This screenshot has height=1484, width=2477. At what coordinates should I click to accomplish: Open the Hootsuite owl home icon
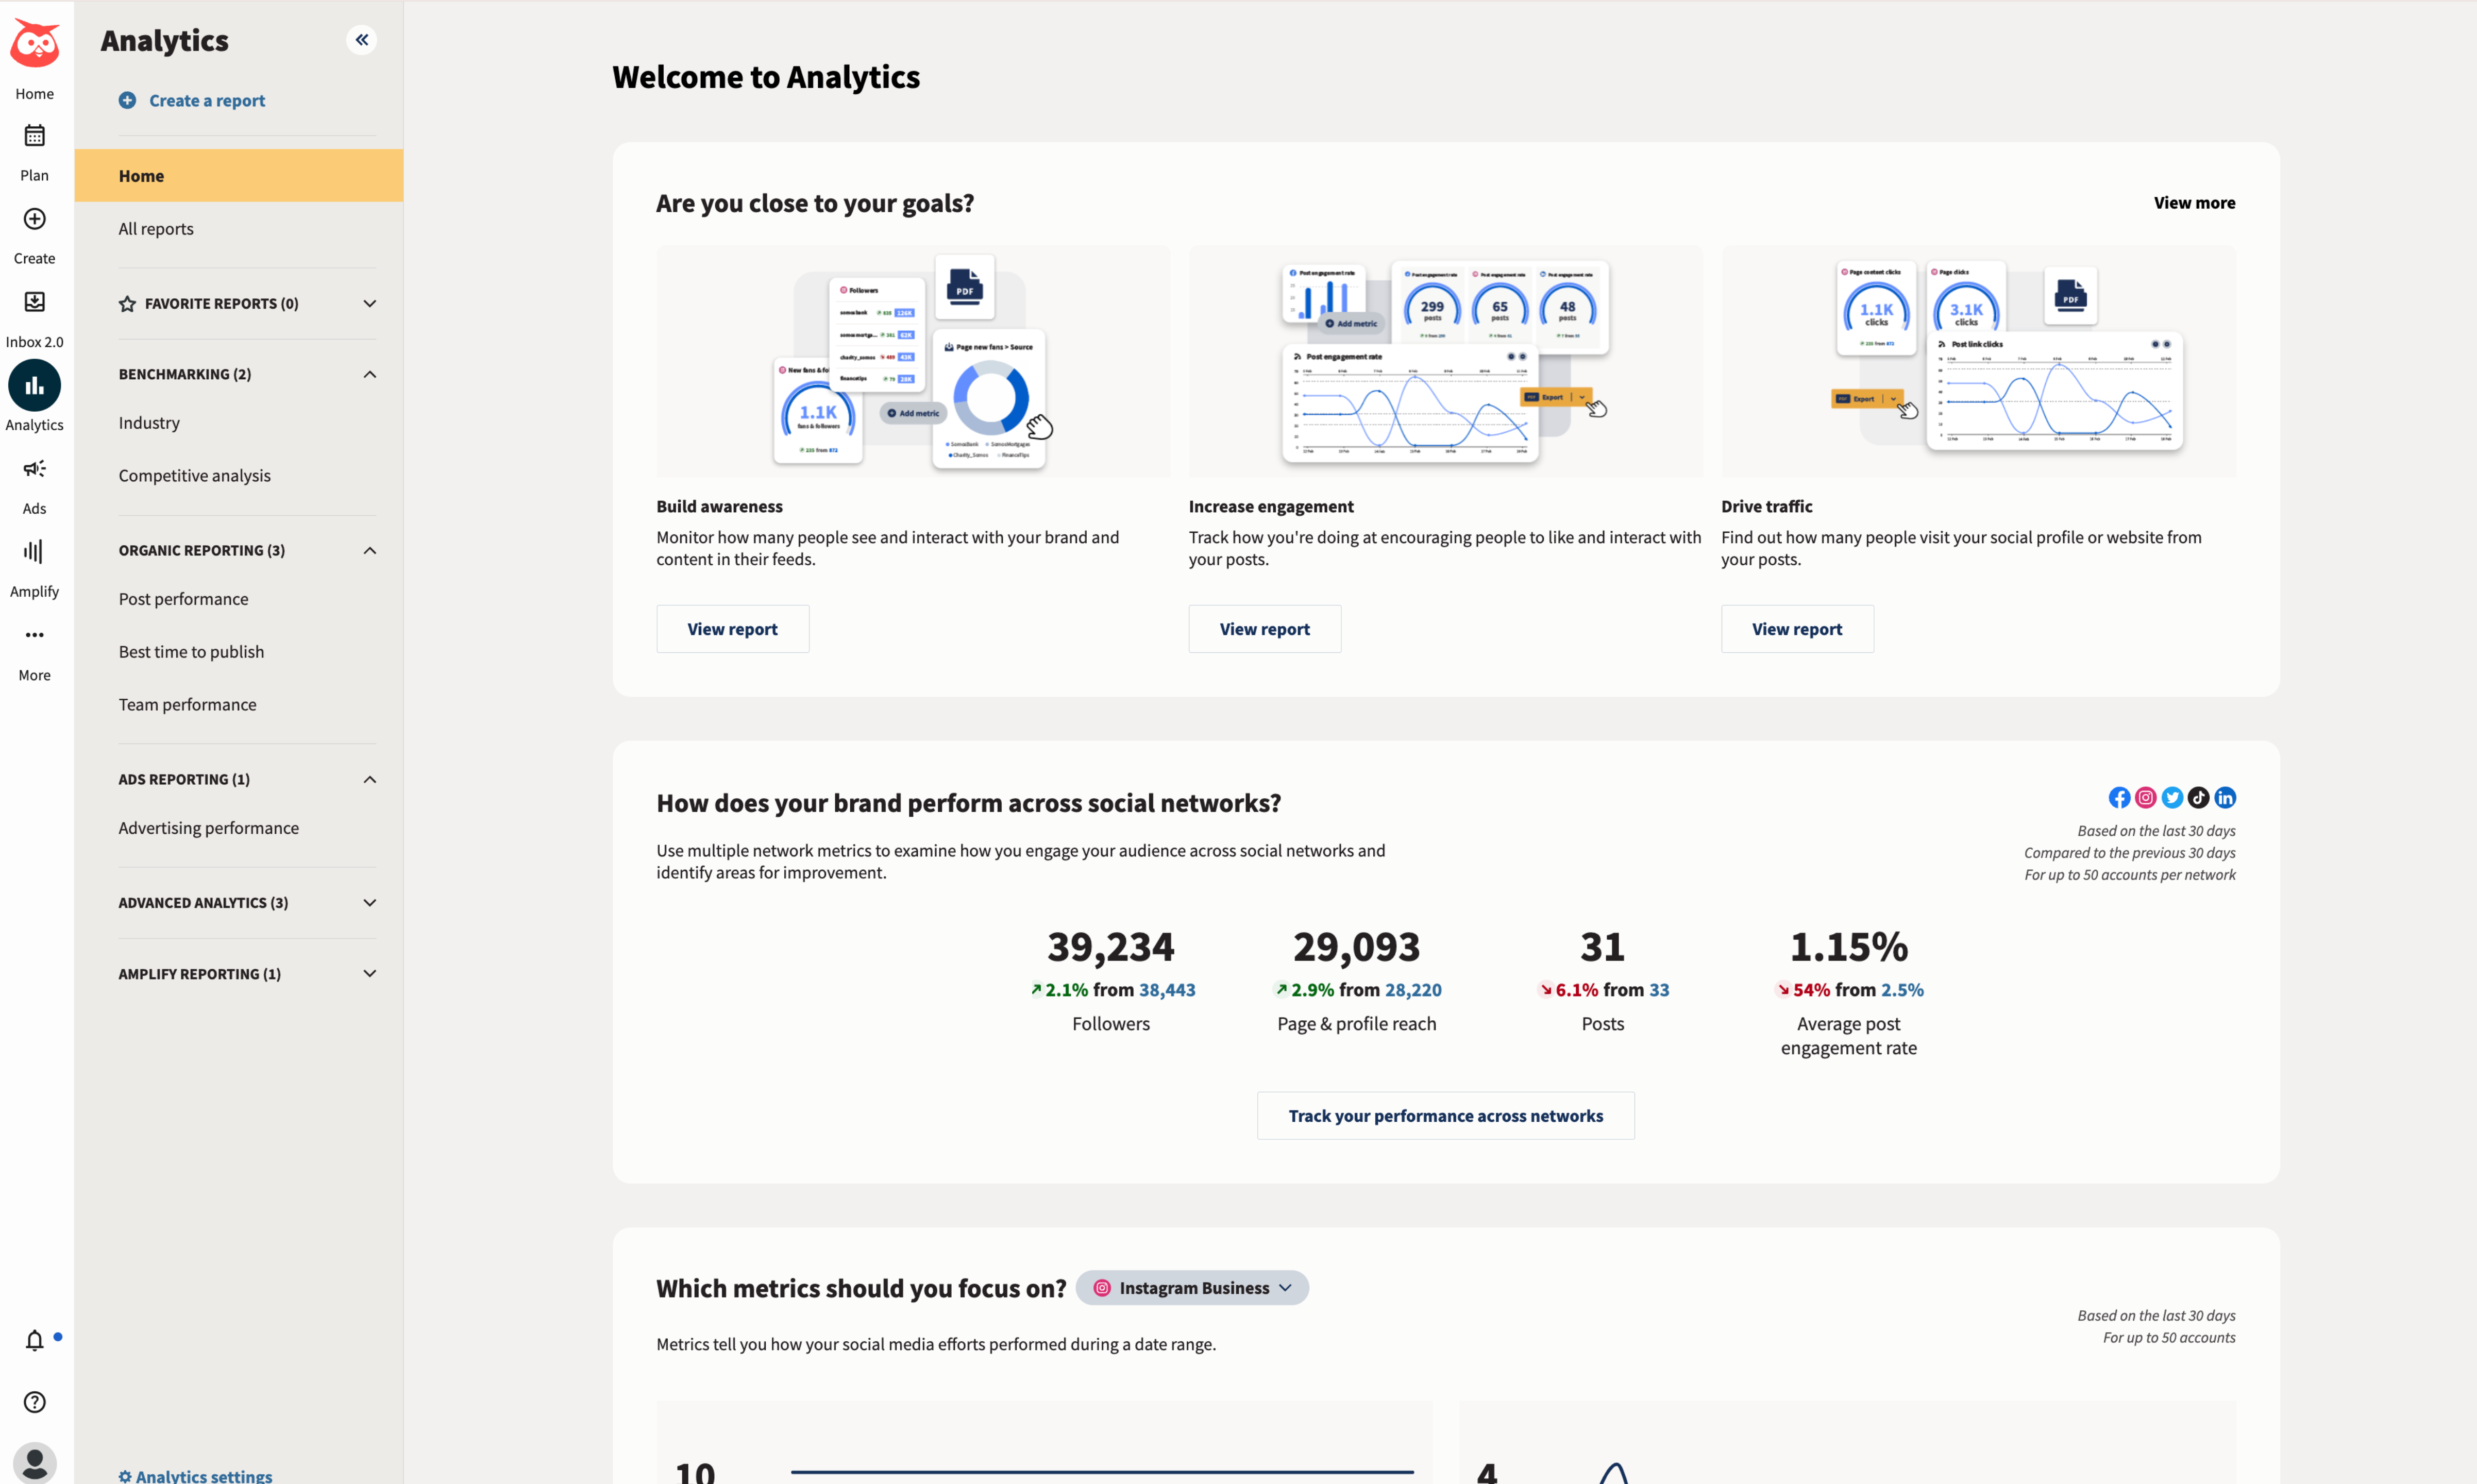[x=34, y=43]
